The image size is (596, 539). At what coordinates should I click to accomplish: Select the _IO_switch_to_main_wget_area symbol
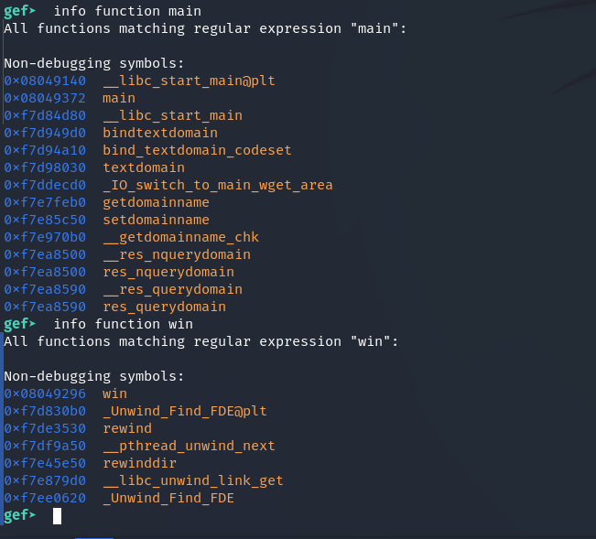pyautogui.click(x=217, y=185)
